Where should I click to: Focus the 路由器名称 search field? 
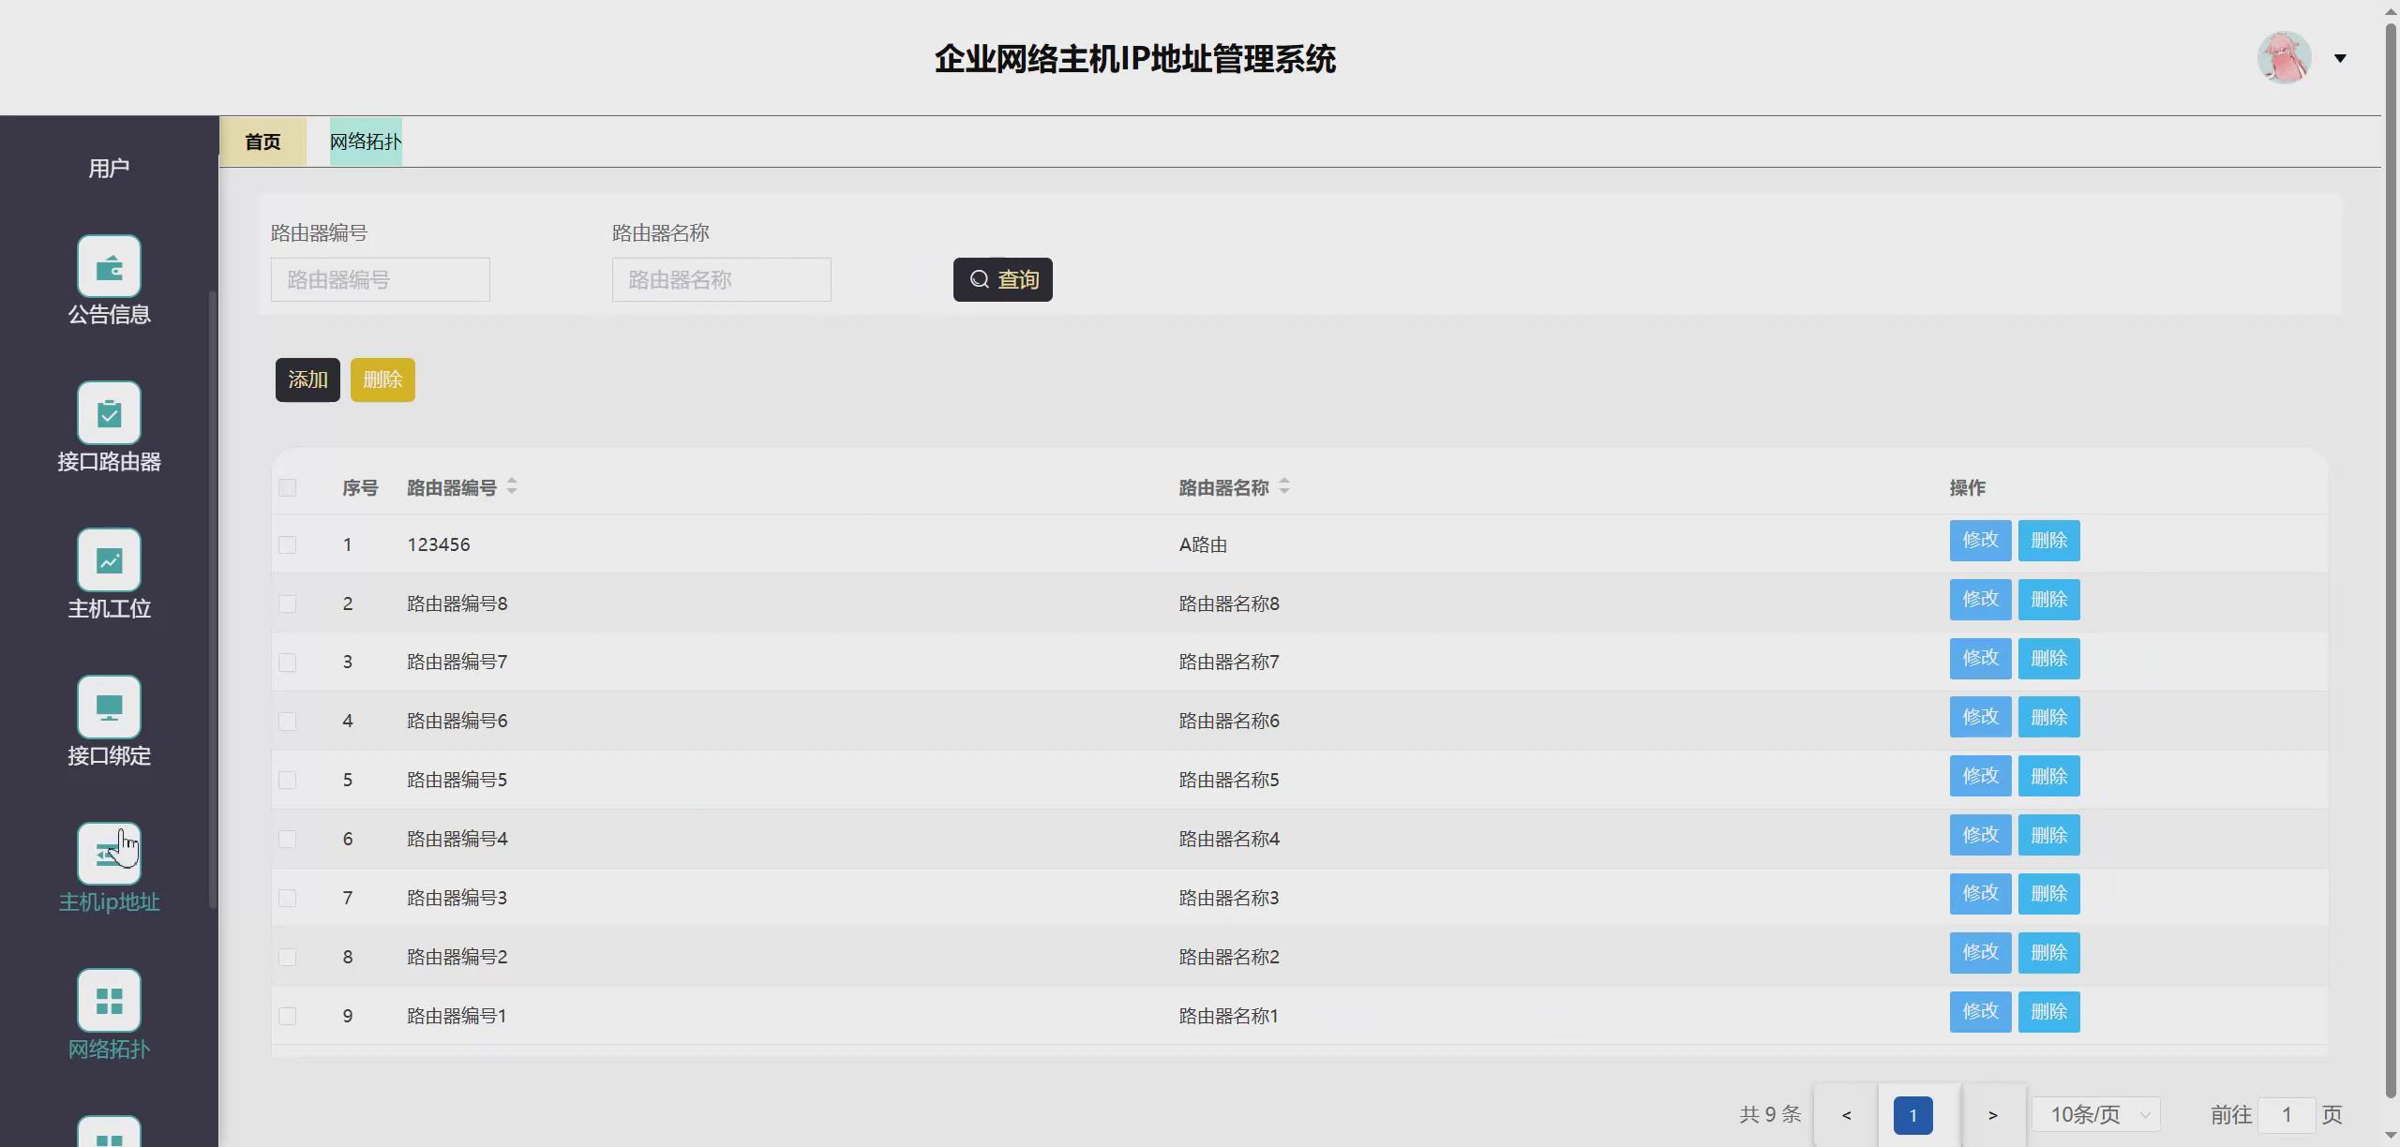(x=721, y=280)
